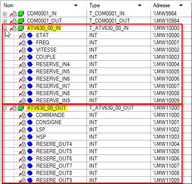Click green structure icon of COM0001_IN
The image size is (192, 184).
point(21,14)
